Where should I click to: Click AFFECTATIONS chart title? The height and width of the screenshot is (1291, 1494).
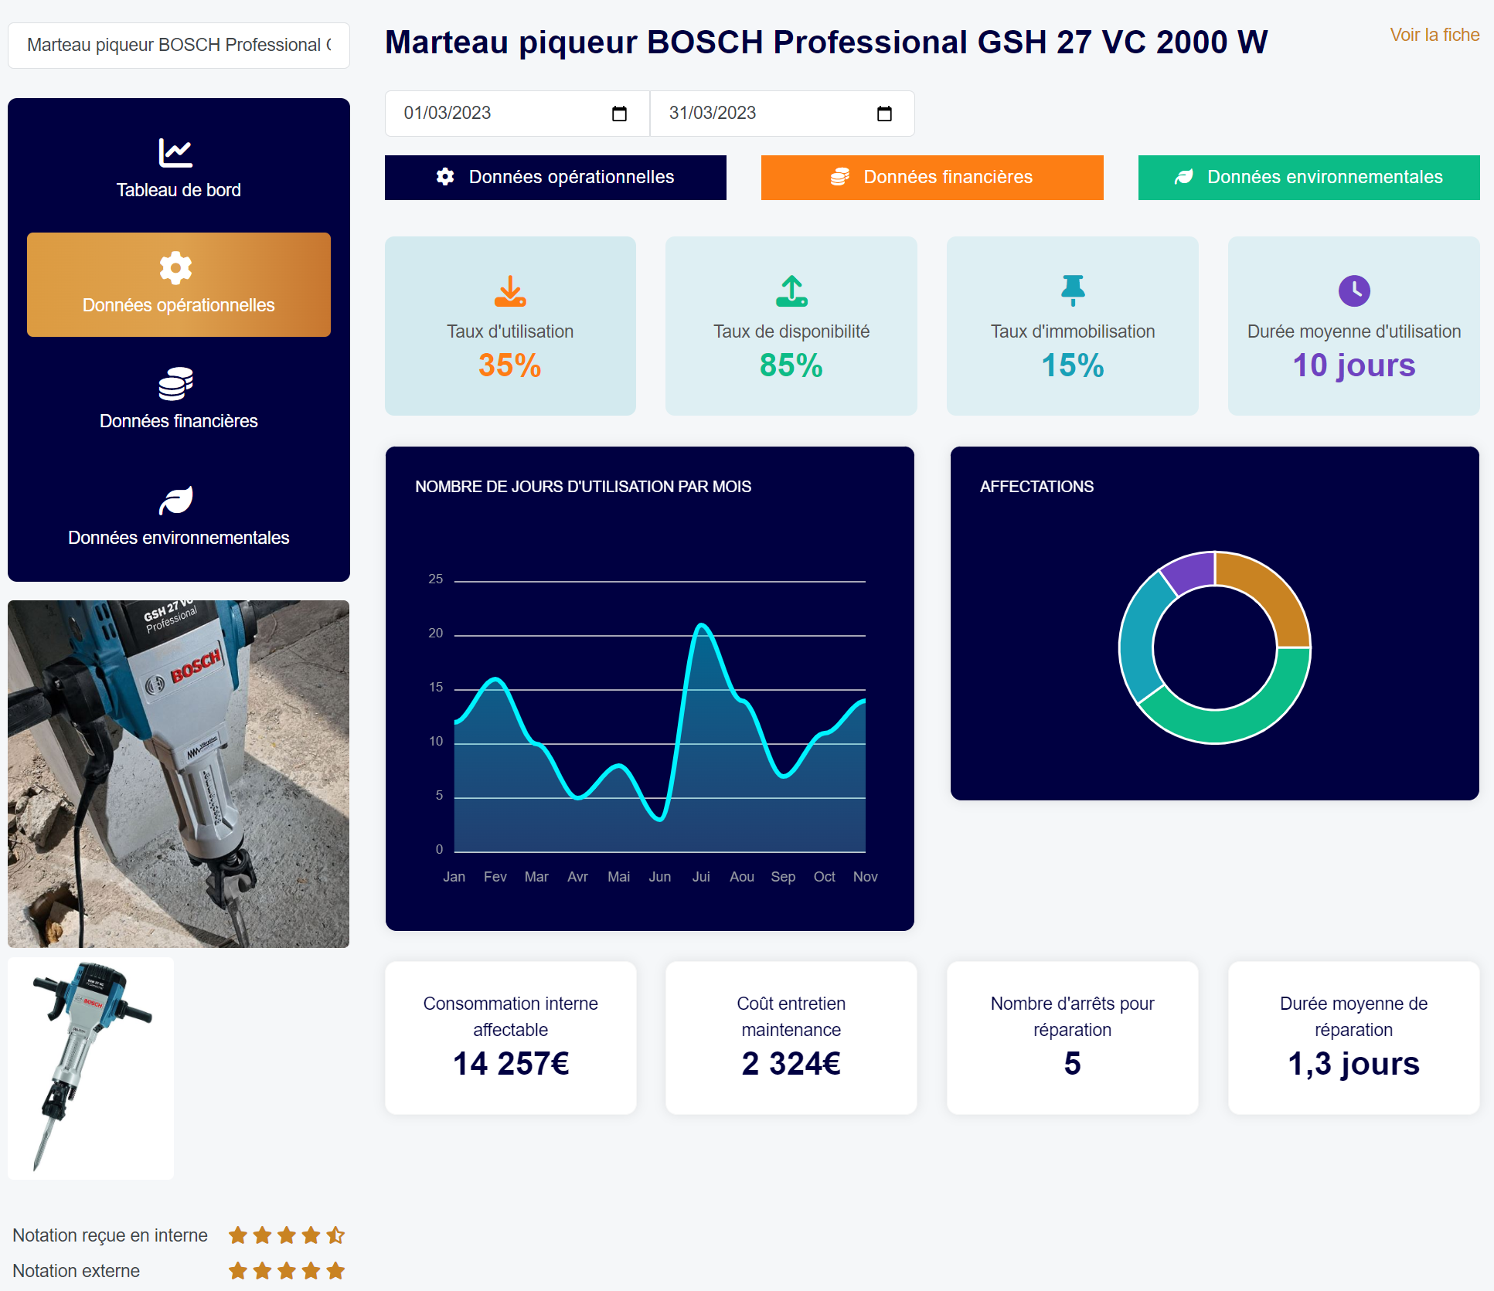click(x=1036, y=487)
